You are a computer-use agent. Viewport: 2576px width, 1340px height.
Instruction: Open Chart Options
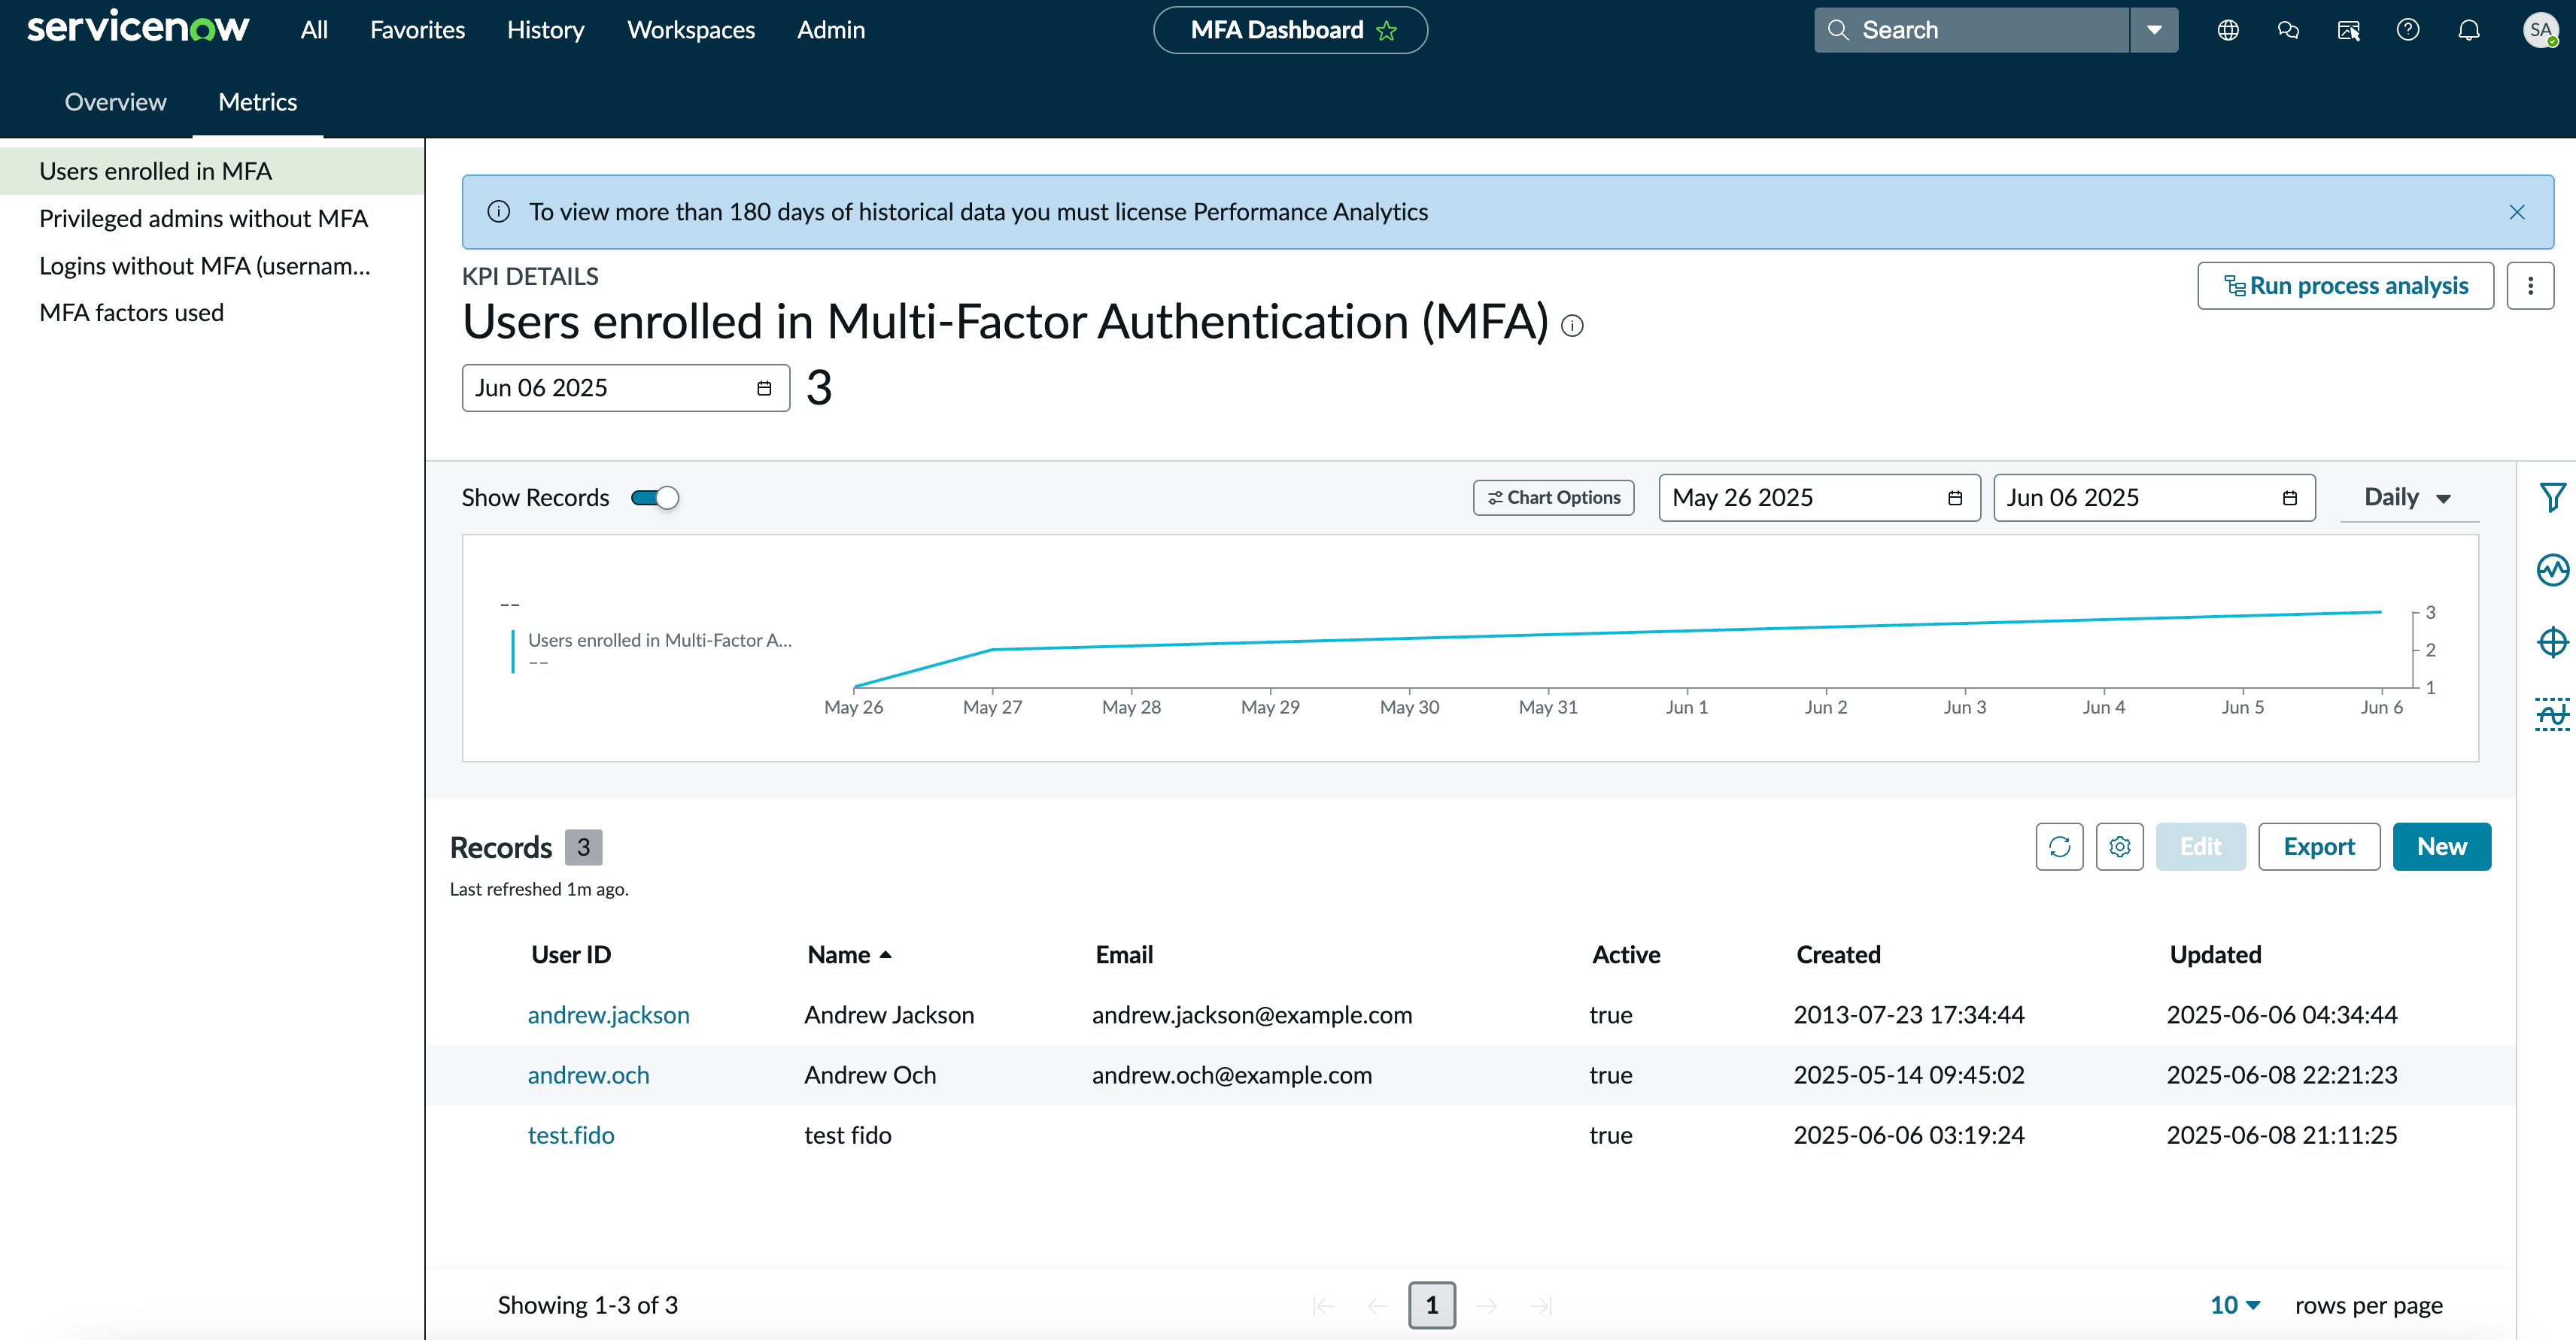[1553, 498]
